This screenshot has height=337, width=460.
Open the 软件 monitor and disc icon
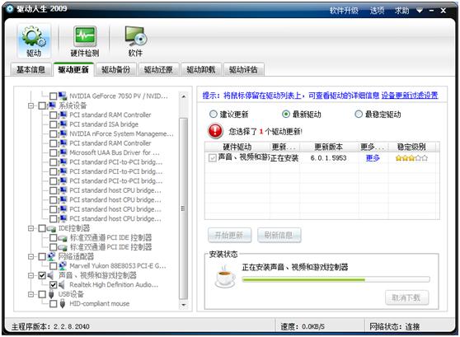coord(135,41)
